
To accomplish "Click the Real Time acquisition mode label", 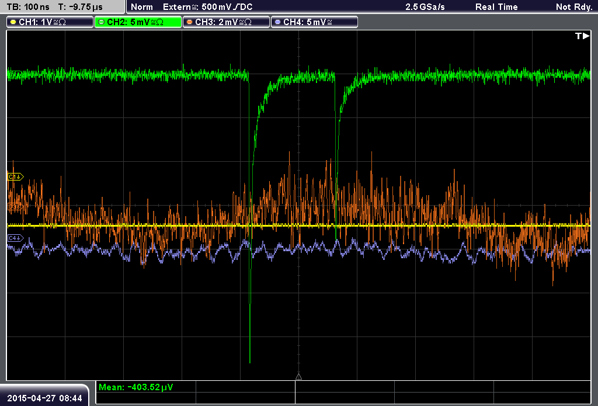I will click(x=496, y=7).
